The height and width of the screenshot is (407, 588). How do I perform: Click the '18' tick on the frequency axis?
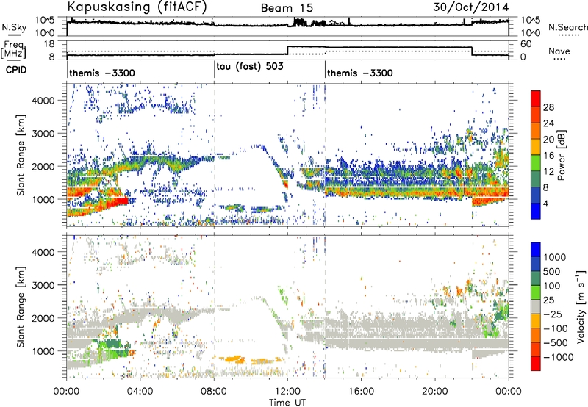click(49, 44)
